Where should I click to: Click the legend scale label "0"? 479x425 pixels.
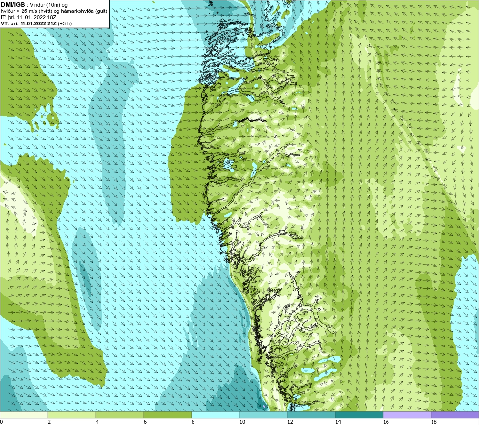2,422
